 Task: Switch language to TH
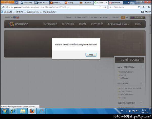click(x=123, y=18)
